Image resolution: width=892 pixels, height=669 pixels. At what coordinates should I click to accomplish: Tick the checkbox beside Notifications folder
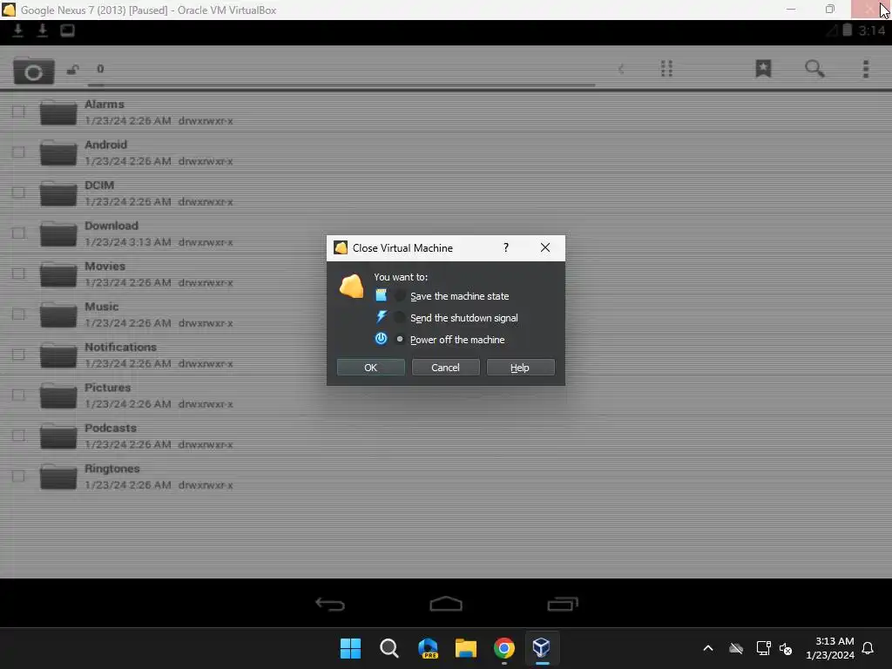(18, 355)
